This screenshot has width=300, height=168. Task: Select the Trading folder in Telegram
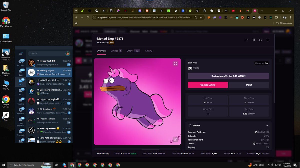tap(21, 102)
